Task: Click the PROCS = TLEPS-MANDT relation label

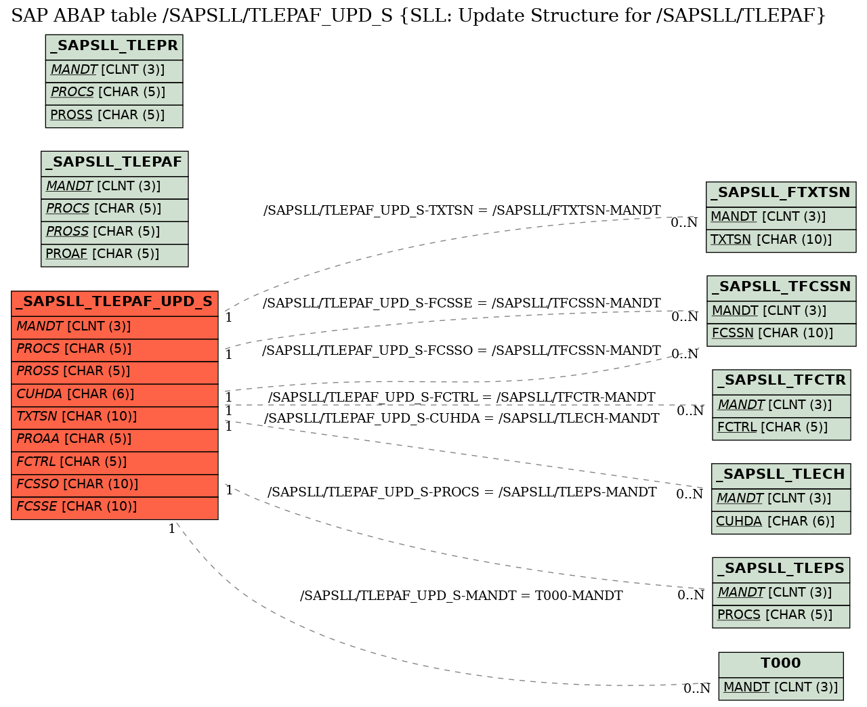Action: click(462, 492)
